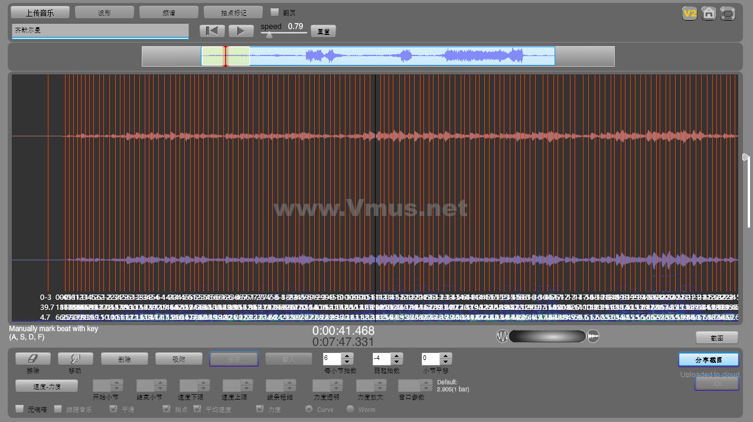Go to the home page icon
Image resolution: width=753 pixels, height=422 pixels.
click(x=709, y=14)
